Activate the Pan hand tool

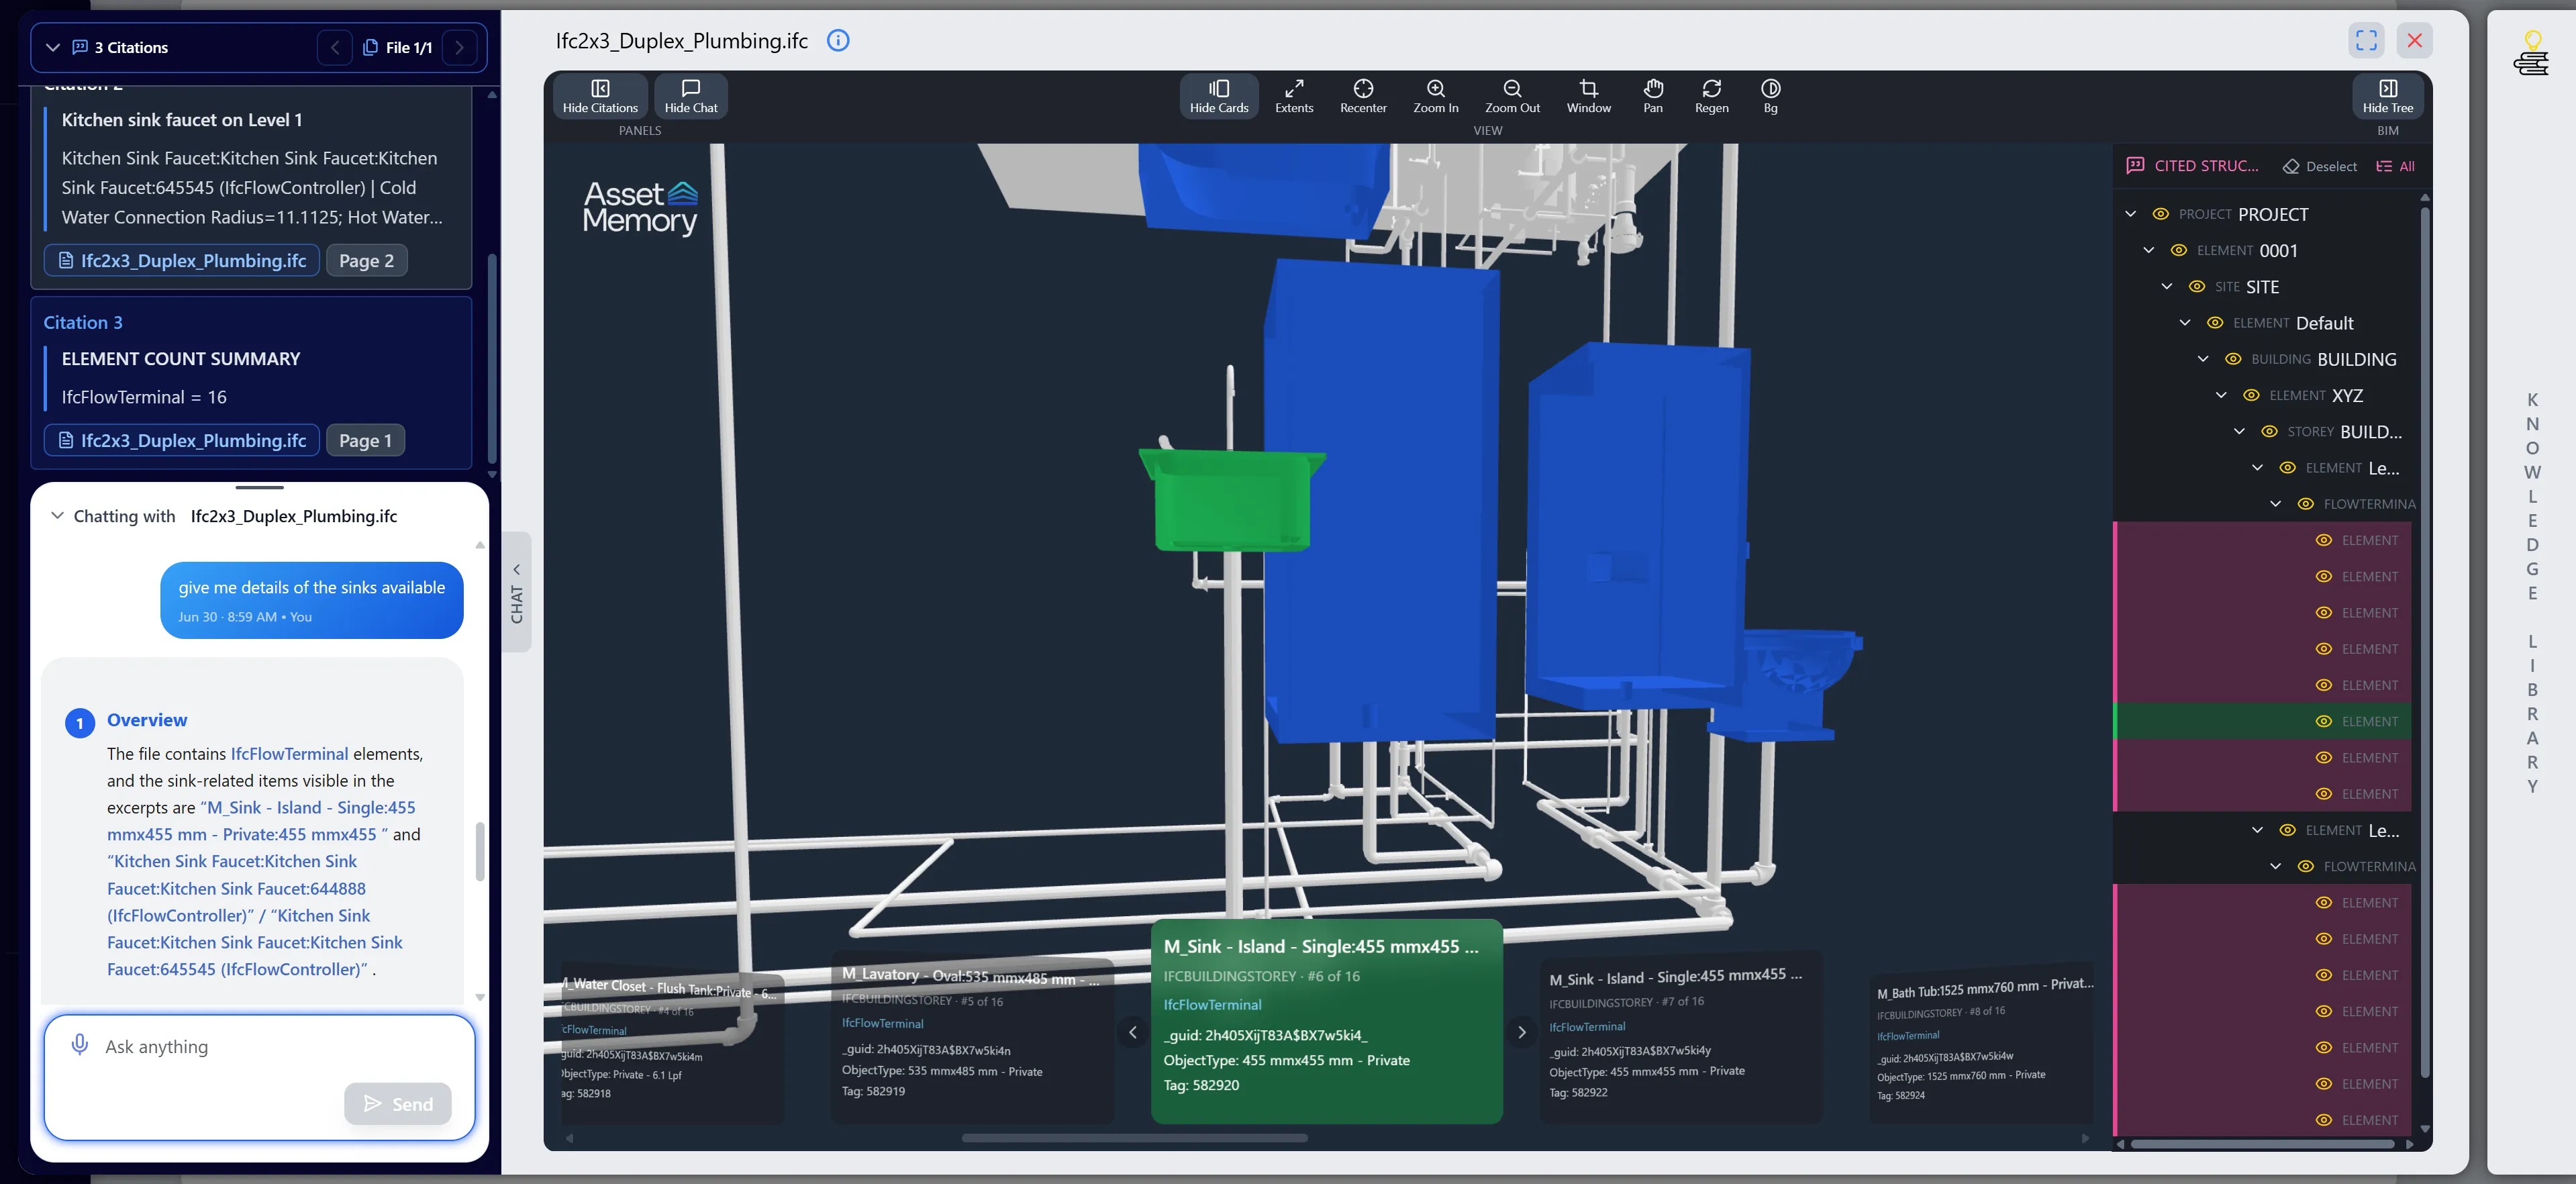(1653, 96)
